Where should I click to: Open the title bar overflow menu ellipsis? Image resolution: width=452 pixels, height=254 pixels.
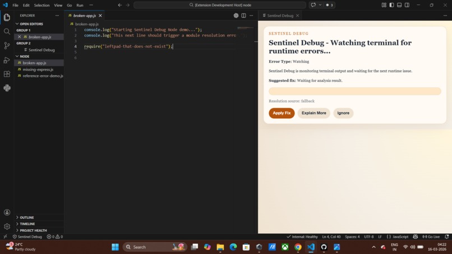[x=91, y=5]
